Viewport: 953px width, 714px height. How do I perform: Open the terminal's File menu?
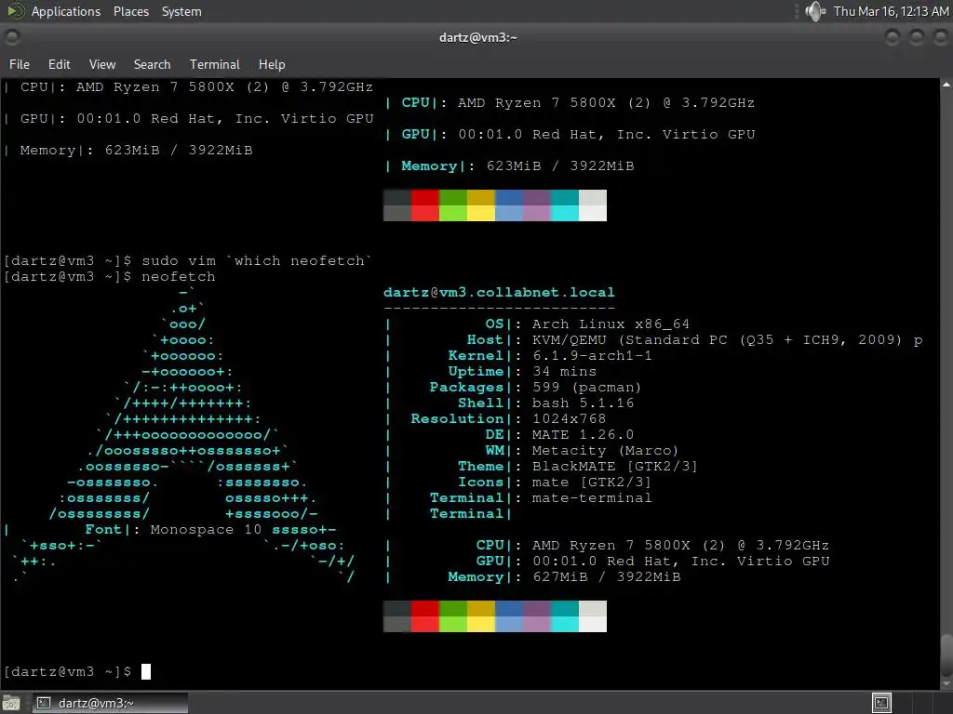(20, 64)
